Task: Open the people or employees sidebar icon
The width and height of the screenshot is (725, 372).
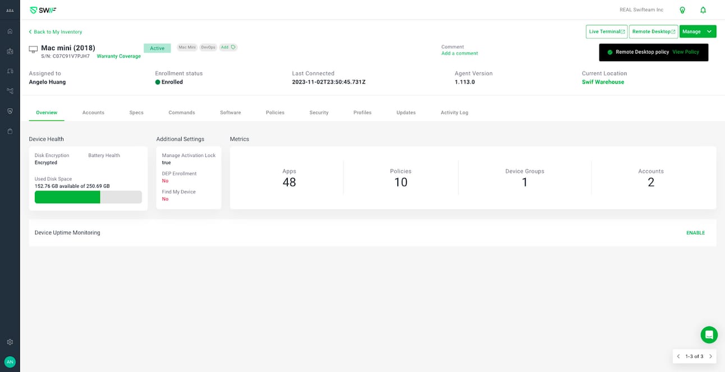Action: click(x=10, y=51)
